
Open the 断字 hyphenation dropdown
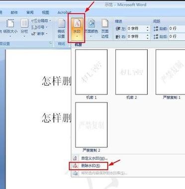click(40, 34)
